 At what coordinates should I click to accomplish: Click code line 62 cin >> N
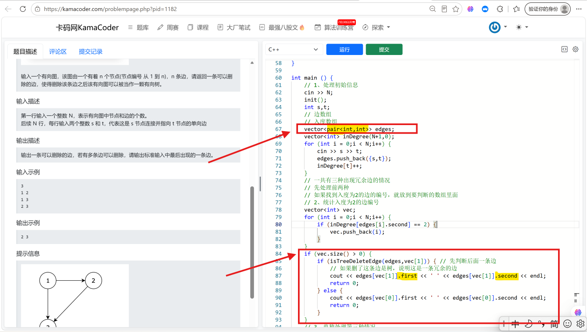click(318, 92)
